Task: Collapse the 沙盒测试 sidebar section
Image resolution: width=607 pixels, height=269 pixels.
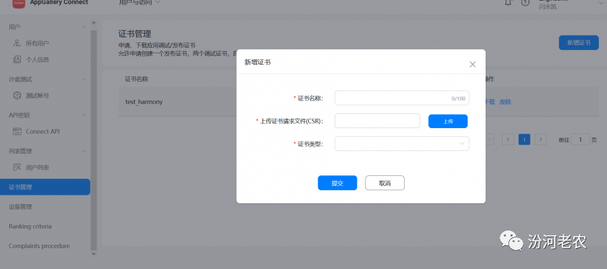Action: tap(84, 80)
